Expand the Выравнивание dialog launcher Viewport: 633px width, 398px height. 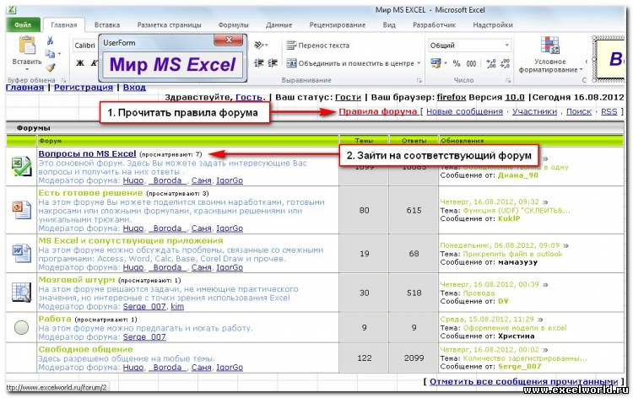pyautogui.click(x=419, y=81)
